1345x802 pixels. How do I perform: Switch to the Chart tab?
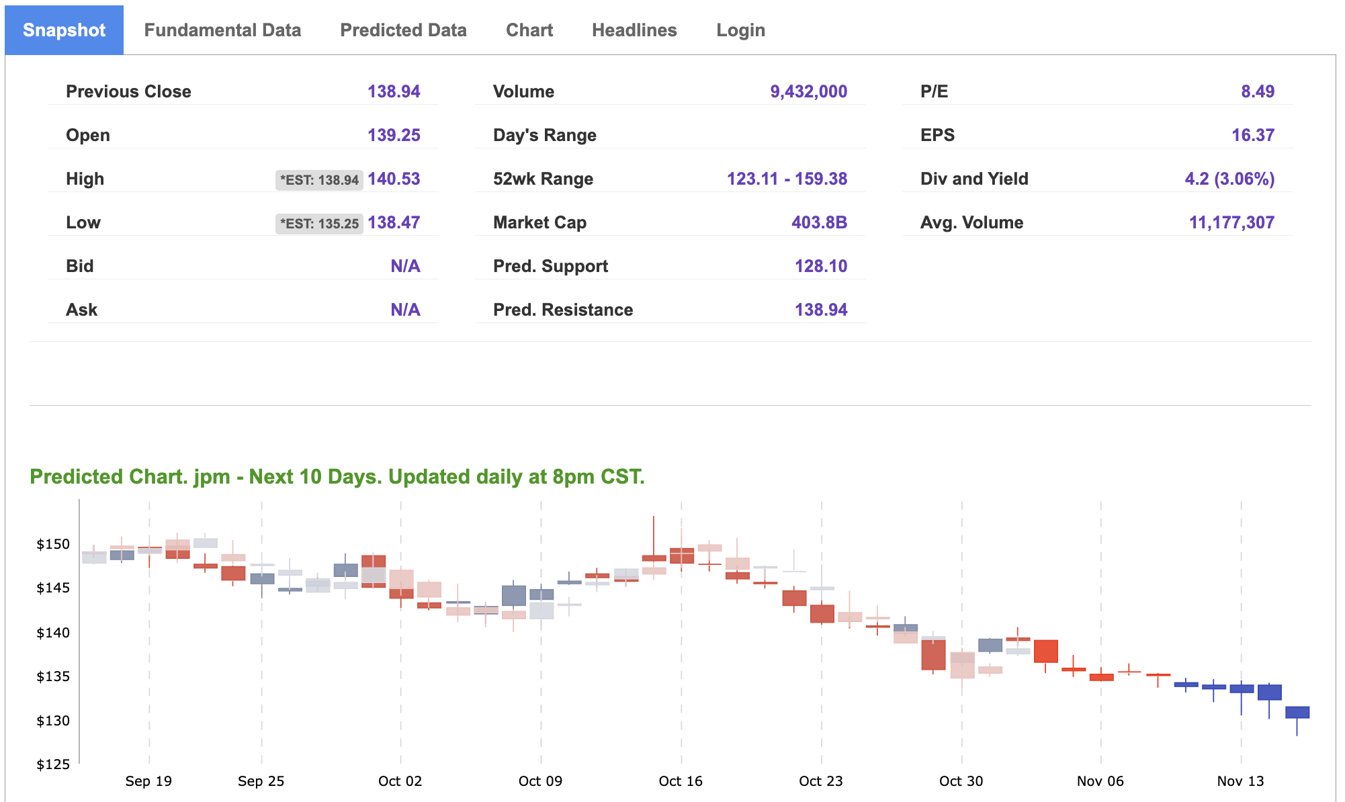tap(529, 30)
